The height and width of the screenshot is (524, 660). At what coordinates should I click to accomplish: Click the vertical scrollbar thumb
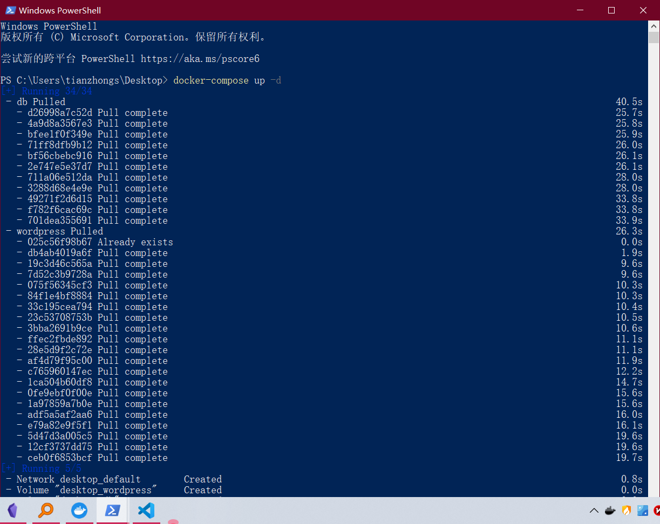(x=654, y=38)
